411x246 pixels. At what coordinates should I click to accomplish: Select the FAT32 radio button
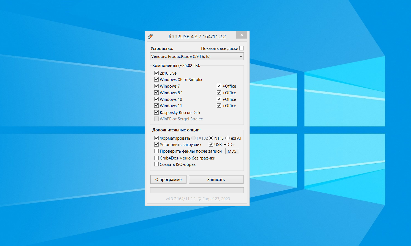coord(193,138)
